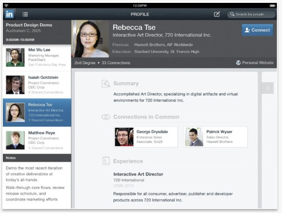Select Mei Wu Lee in attendee list
The width and height of the screenshot is (282, 213).
(x=37, y=58)
